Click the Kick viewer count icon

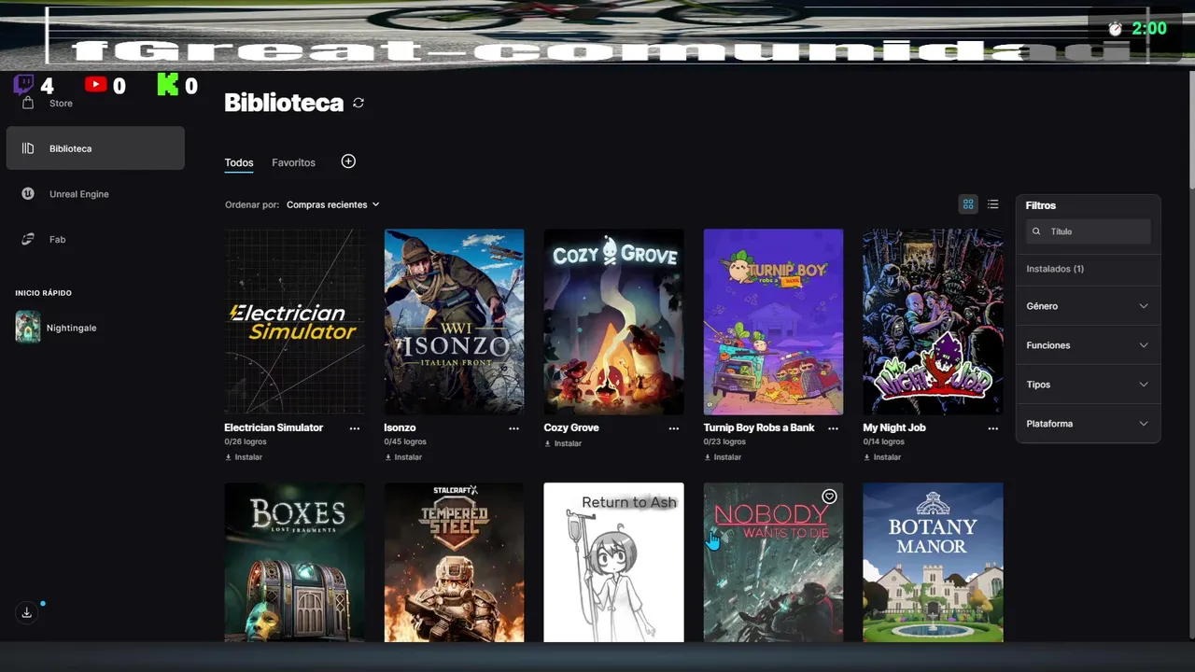pos(167,85)
